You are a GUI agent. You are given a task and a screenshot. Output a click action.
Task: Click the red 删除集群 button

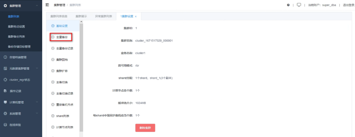[x=145, y=128]
